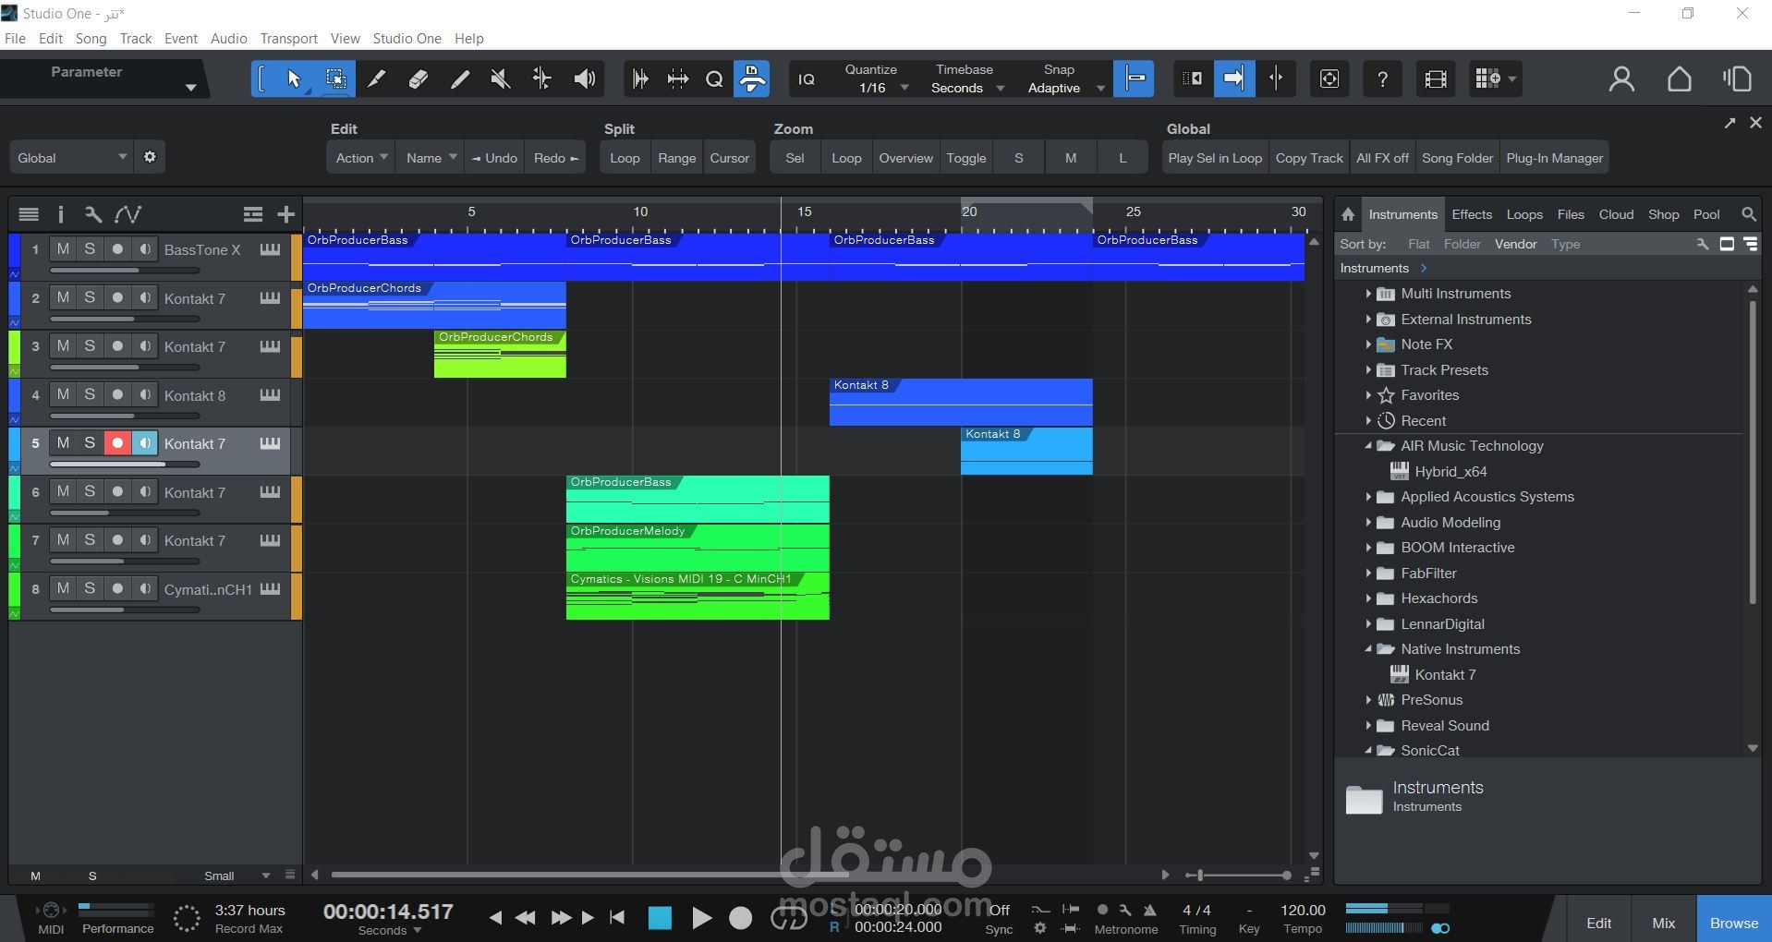Open the Timebase dropdown
This screenshot has width=1772, height=942.
pyautogui.click(x=966, y=88)
